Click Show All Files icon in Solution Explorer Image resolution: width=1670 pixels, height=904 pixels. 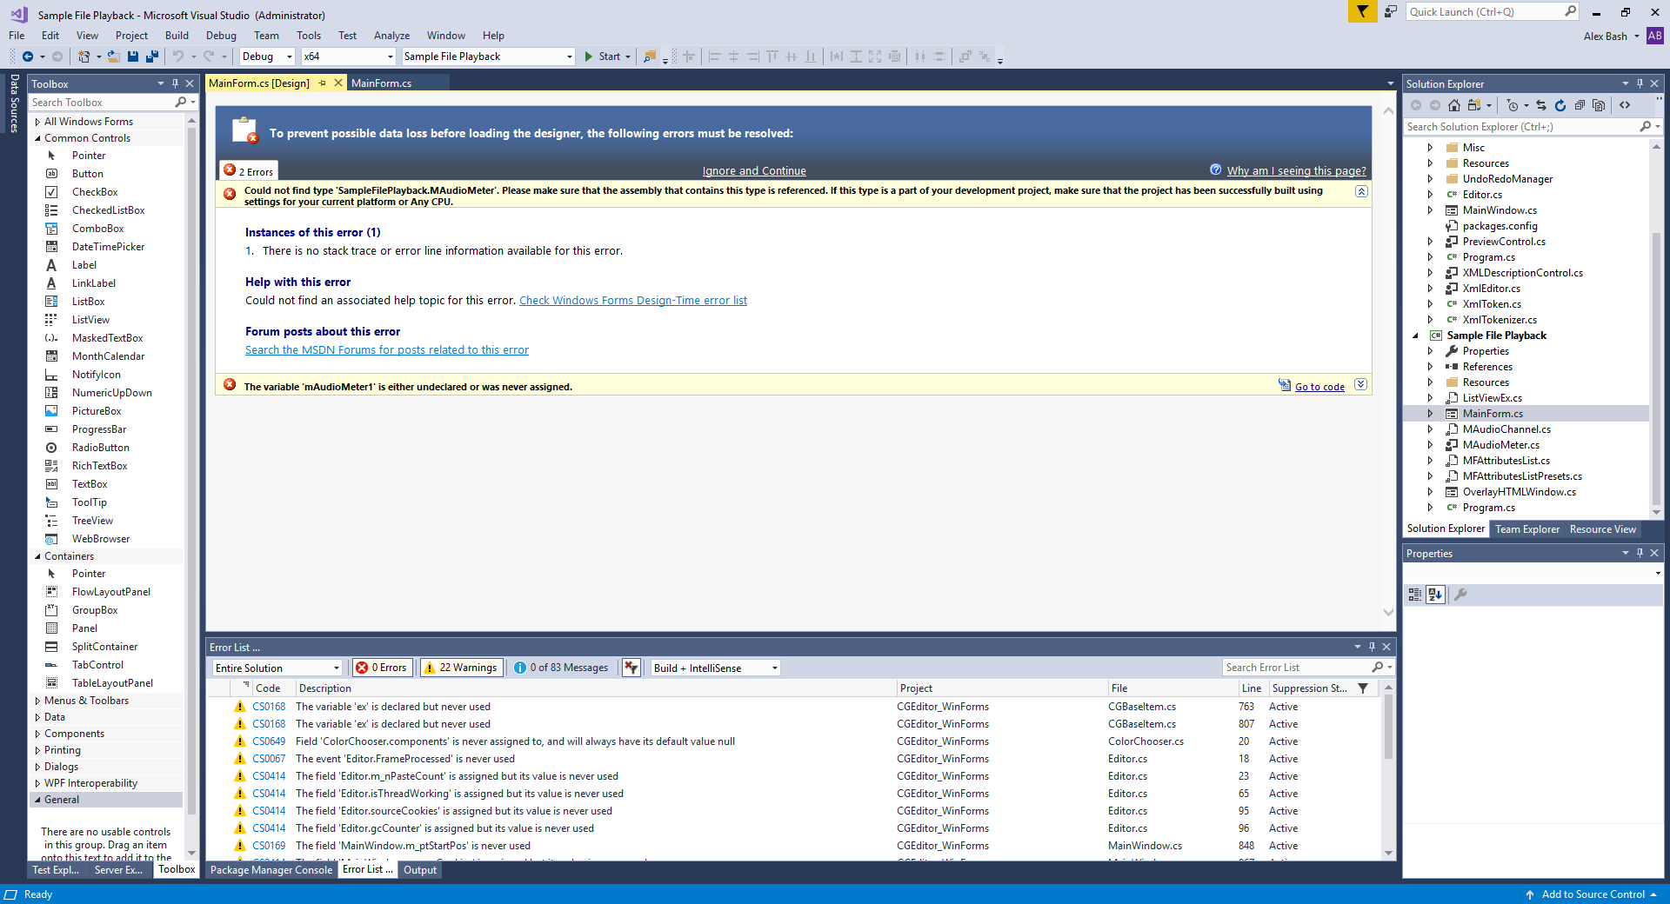1599,105
